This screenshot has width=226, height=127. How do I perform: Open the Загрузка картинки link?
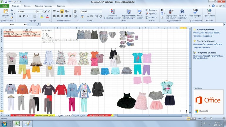201,47
